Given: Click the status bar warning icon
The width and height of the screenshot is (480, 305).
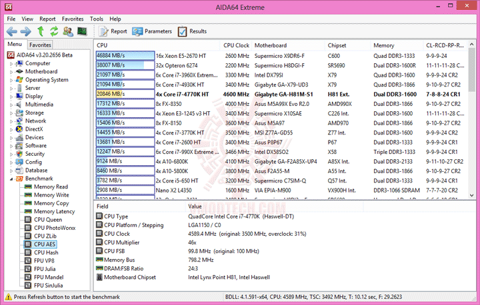Looking at the screenshot, I should click(x=9, y=297).
